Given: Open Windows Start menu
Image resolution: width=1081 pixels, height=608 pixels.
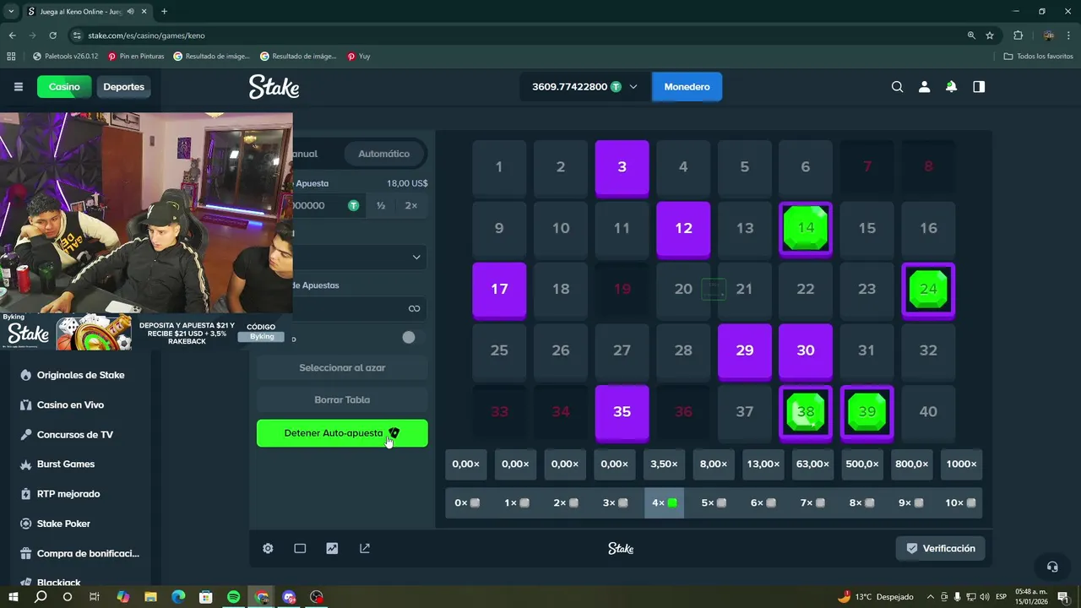Looking at the screenshot, I should (x=13, y=597).
